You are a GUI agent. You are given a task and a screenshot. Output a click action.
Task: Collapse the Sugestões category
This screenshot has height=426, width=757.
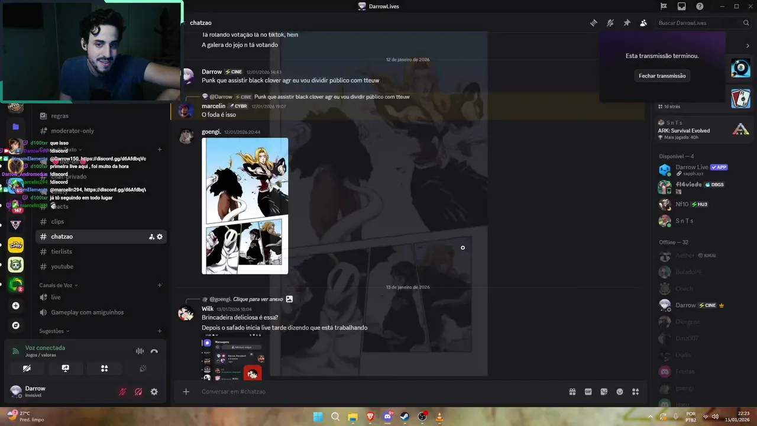point(54,331)
